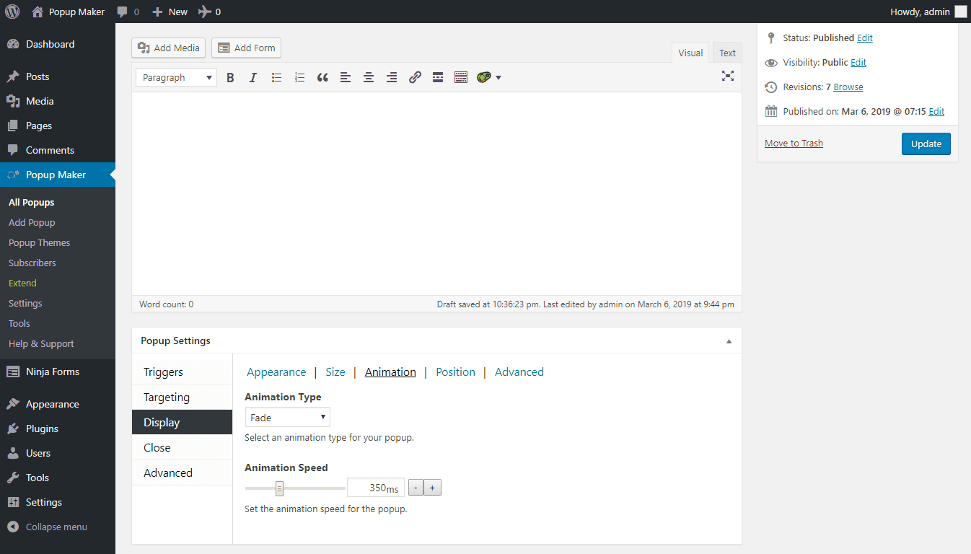Screen dimensions: 971x554
Task: Open the Howdy, admin account menu
Action: [x=928, y=12]
